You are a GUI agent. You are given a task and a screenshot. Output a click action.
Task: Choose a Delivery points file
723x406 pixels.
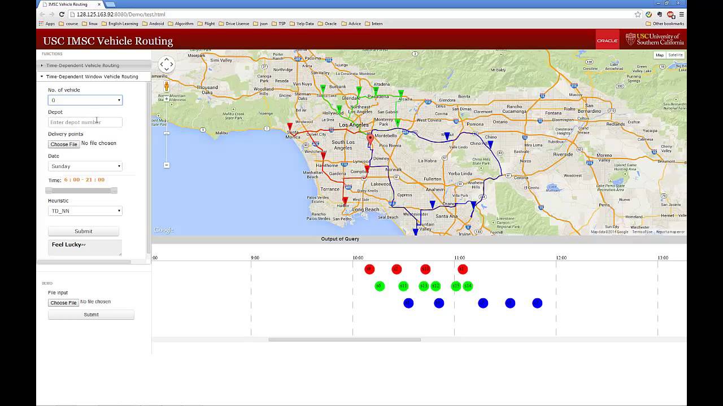point(64,144)
